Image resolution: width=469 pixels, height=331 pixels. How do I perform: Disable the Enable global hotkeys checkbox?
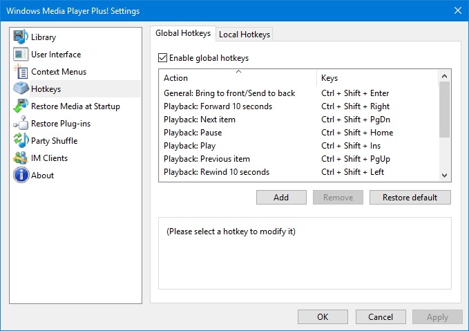162,58
